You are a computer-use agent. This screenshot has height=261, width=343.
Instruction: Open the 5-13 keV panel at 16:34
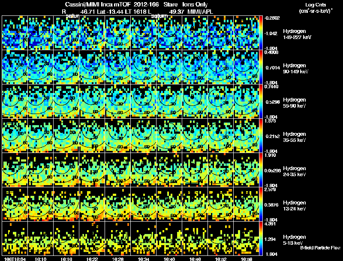tap(144, 238)
